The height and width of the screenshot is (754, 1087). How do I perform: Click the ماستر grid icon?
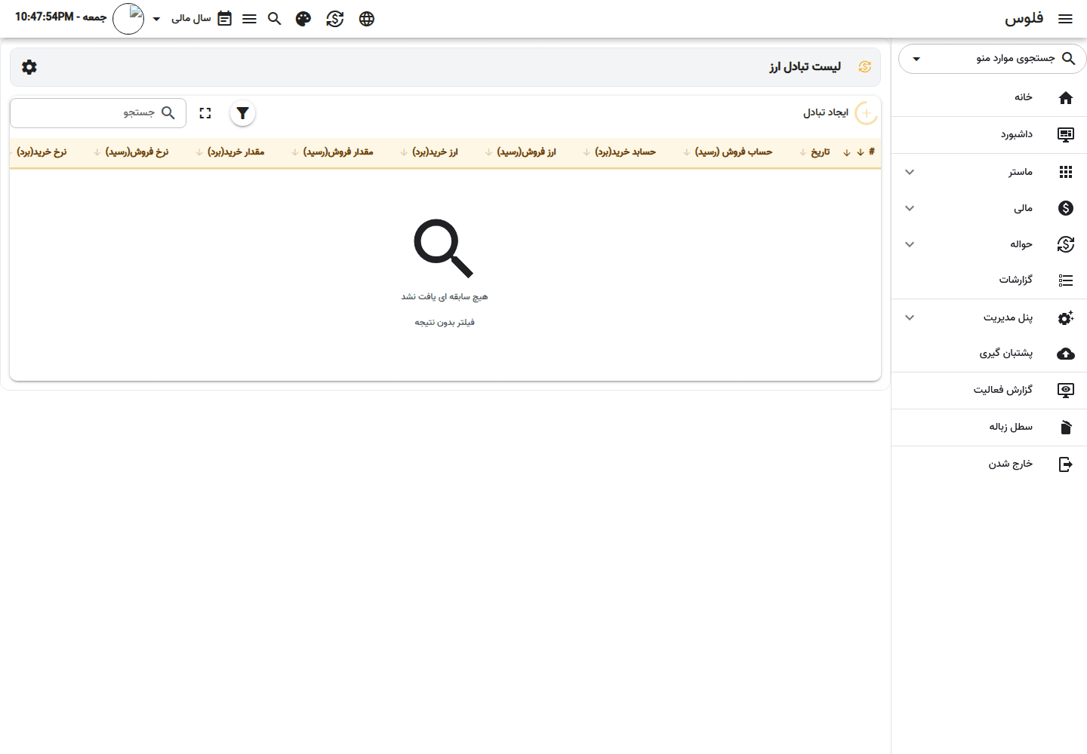tap(1066, 172)
